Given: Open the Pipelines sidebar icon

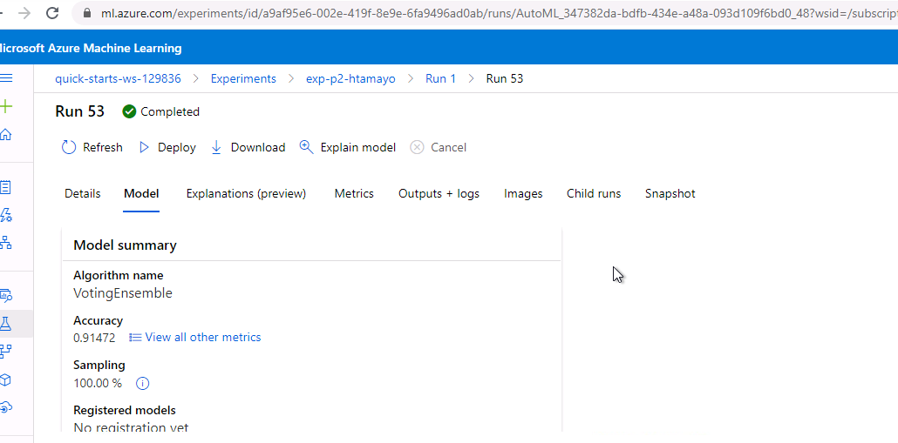Looking at the screenshot, I should [6, 352].
